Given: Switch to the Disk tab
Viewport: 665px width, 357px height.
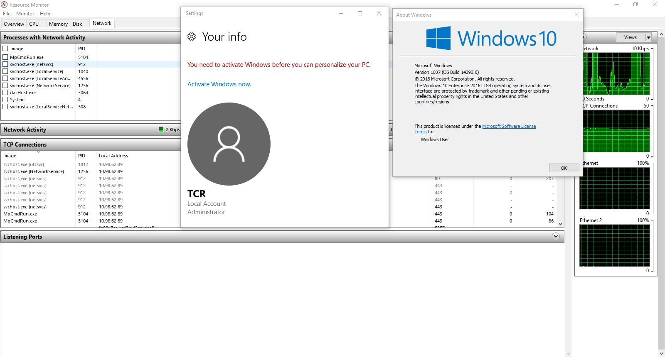Looking at the screenshot, I should [78, 24].
